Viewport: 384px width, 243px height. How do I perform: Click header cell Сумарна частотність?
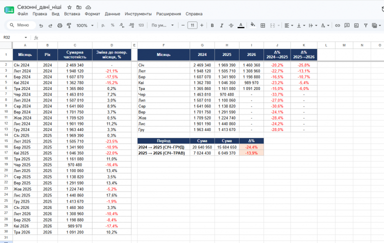coord(75,54)
